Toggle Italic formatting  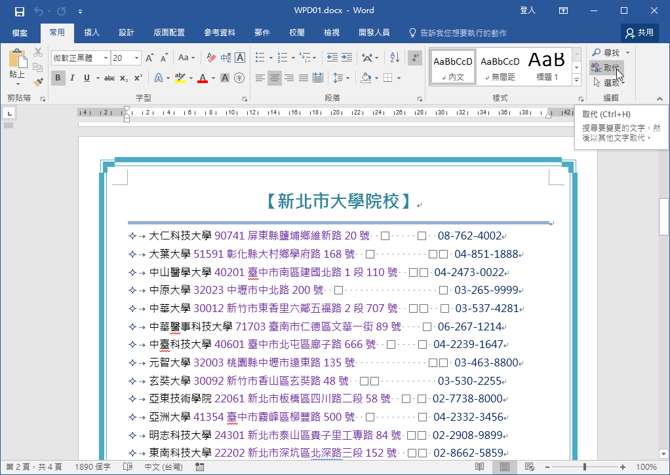(x=72, y=78)
